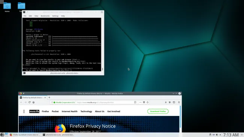244x137 pixels.
Task: Expand hidden system tray icons arrow
Action: click(x=220, y=135)
